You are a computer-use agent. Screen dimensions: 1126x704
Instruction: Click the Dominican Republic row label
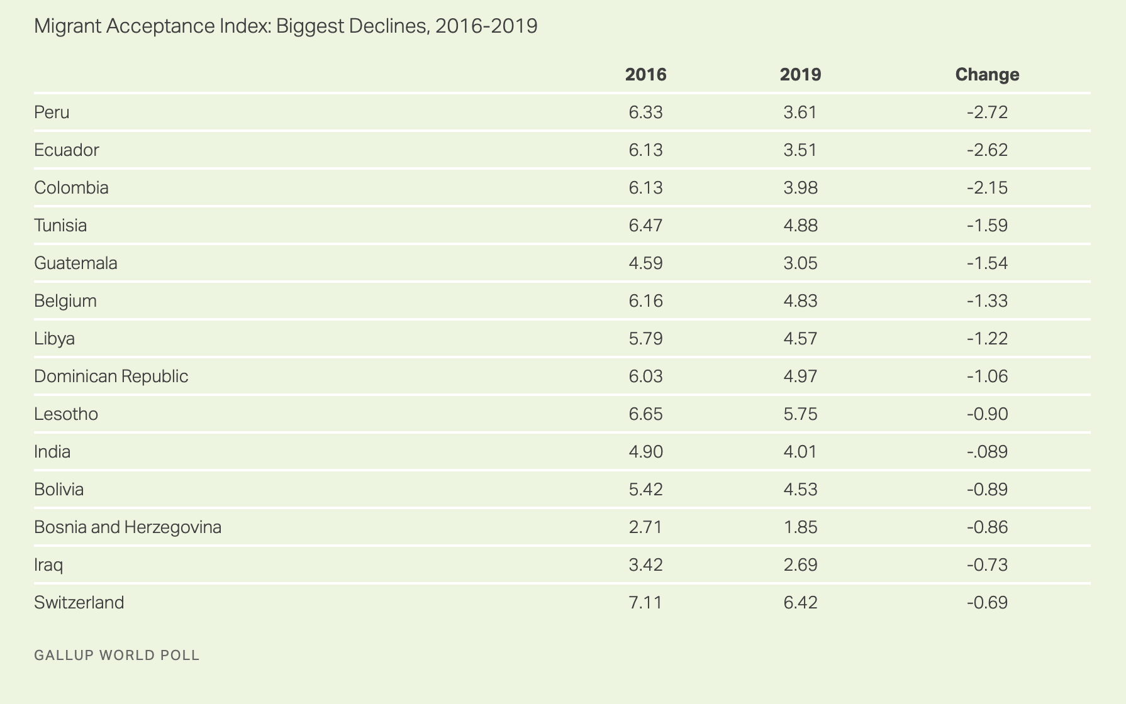(x=111, y=377)
